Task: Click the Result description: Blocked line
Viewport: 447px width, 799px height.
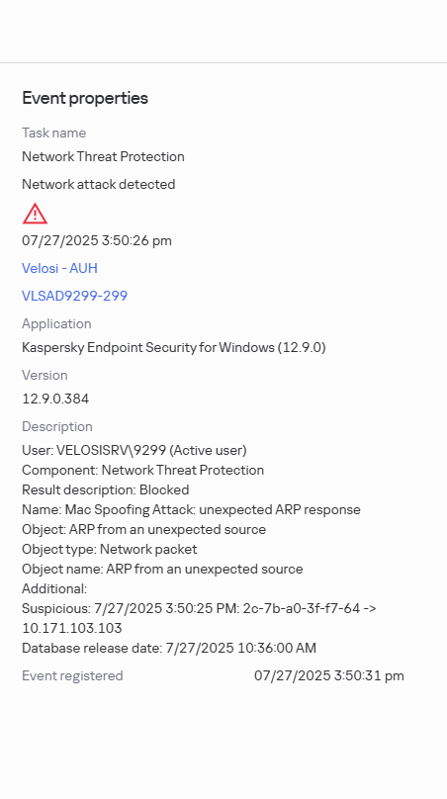Action: click(x=106, y=489)
